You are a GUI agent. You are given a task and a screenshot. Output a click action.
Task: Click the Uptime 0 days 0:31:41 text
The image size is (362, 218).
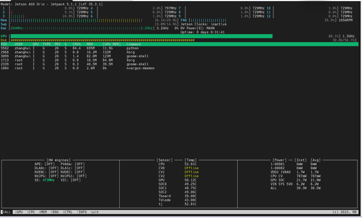pyautogui.click(x=203, y=32)
